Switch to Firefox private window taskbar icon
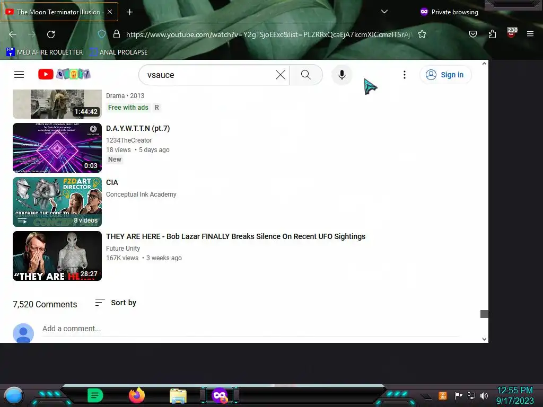 coord(220,395)
